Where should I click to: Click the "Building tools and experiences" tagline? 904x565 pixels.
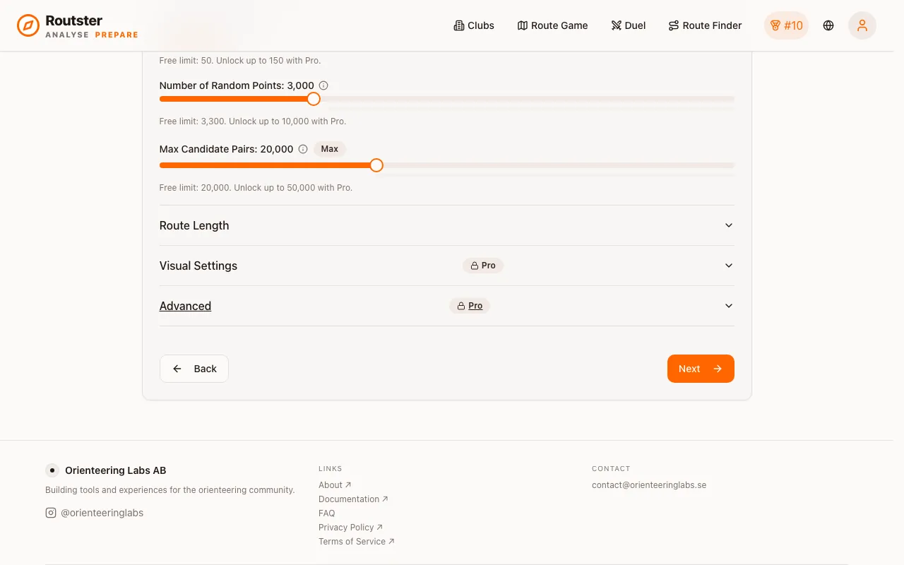[170, 490]
